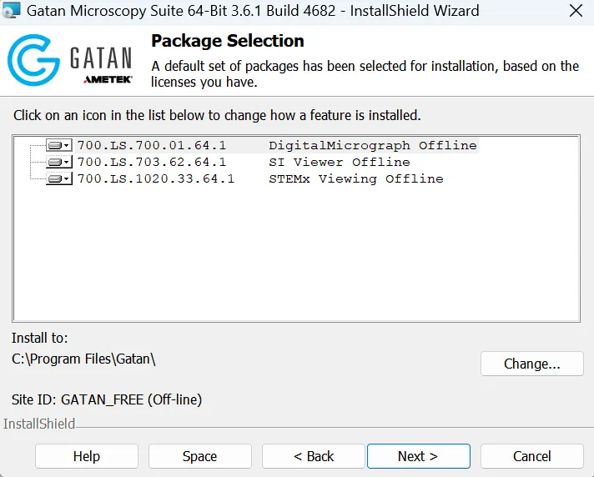
Task: Click package code 700.LS.1020.33.64.1
Action: (156, 178)
